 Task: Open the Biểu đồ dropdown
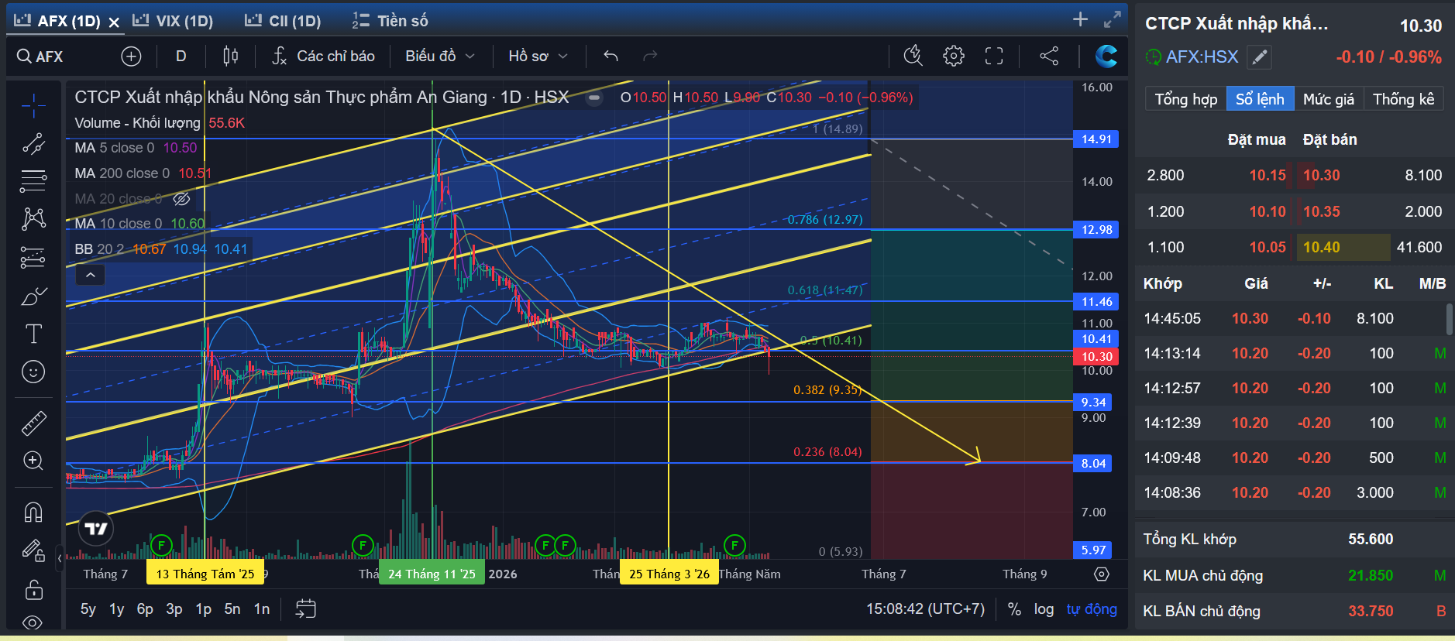pyautogui.click(x=440, y=56)
